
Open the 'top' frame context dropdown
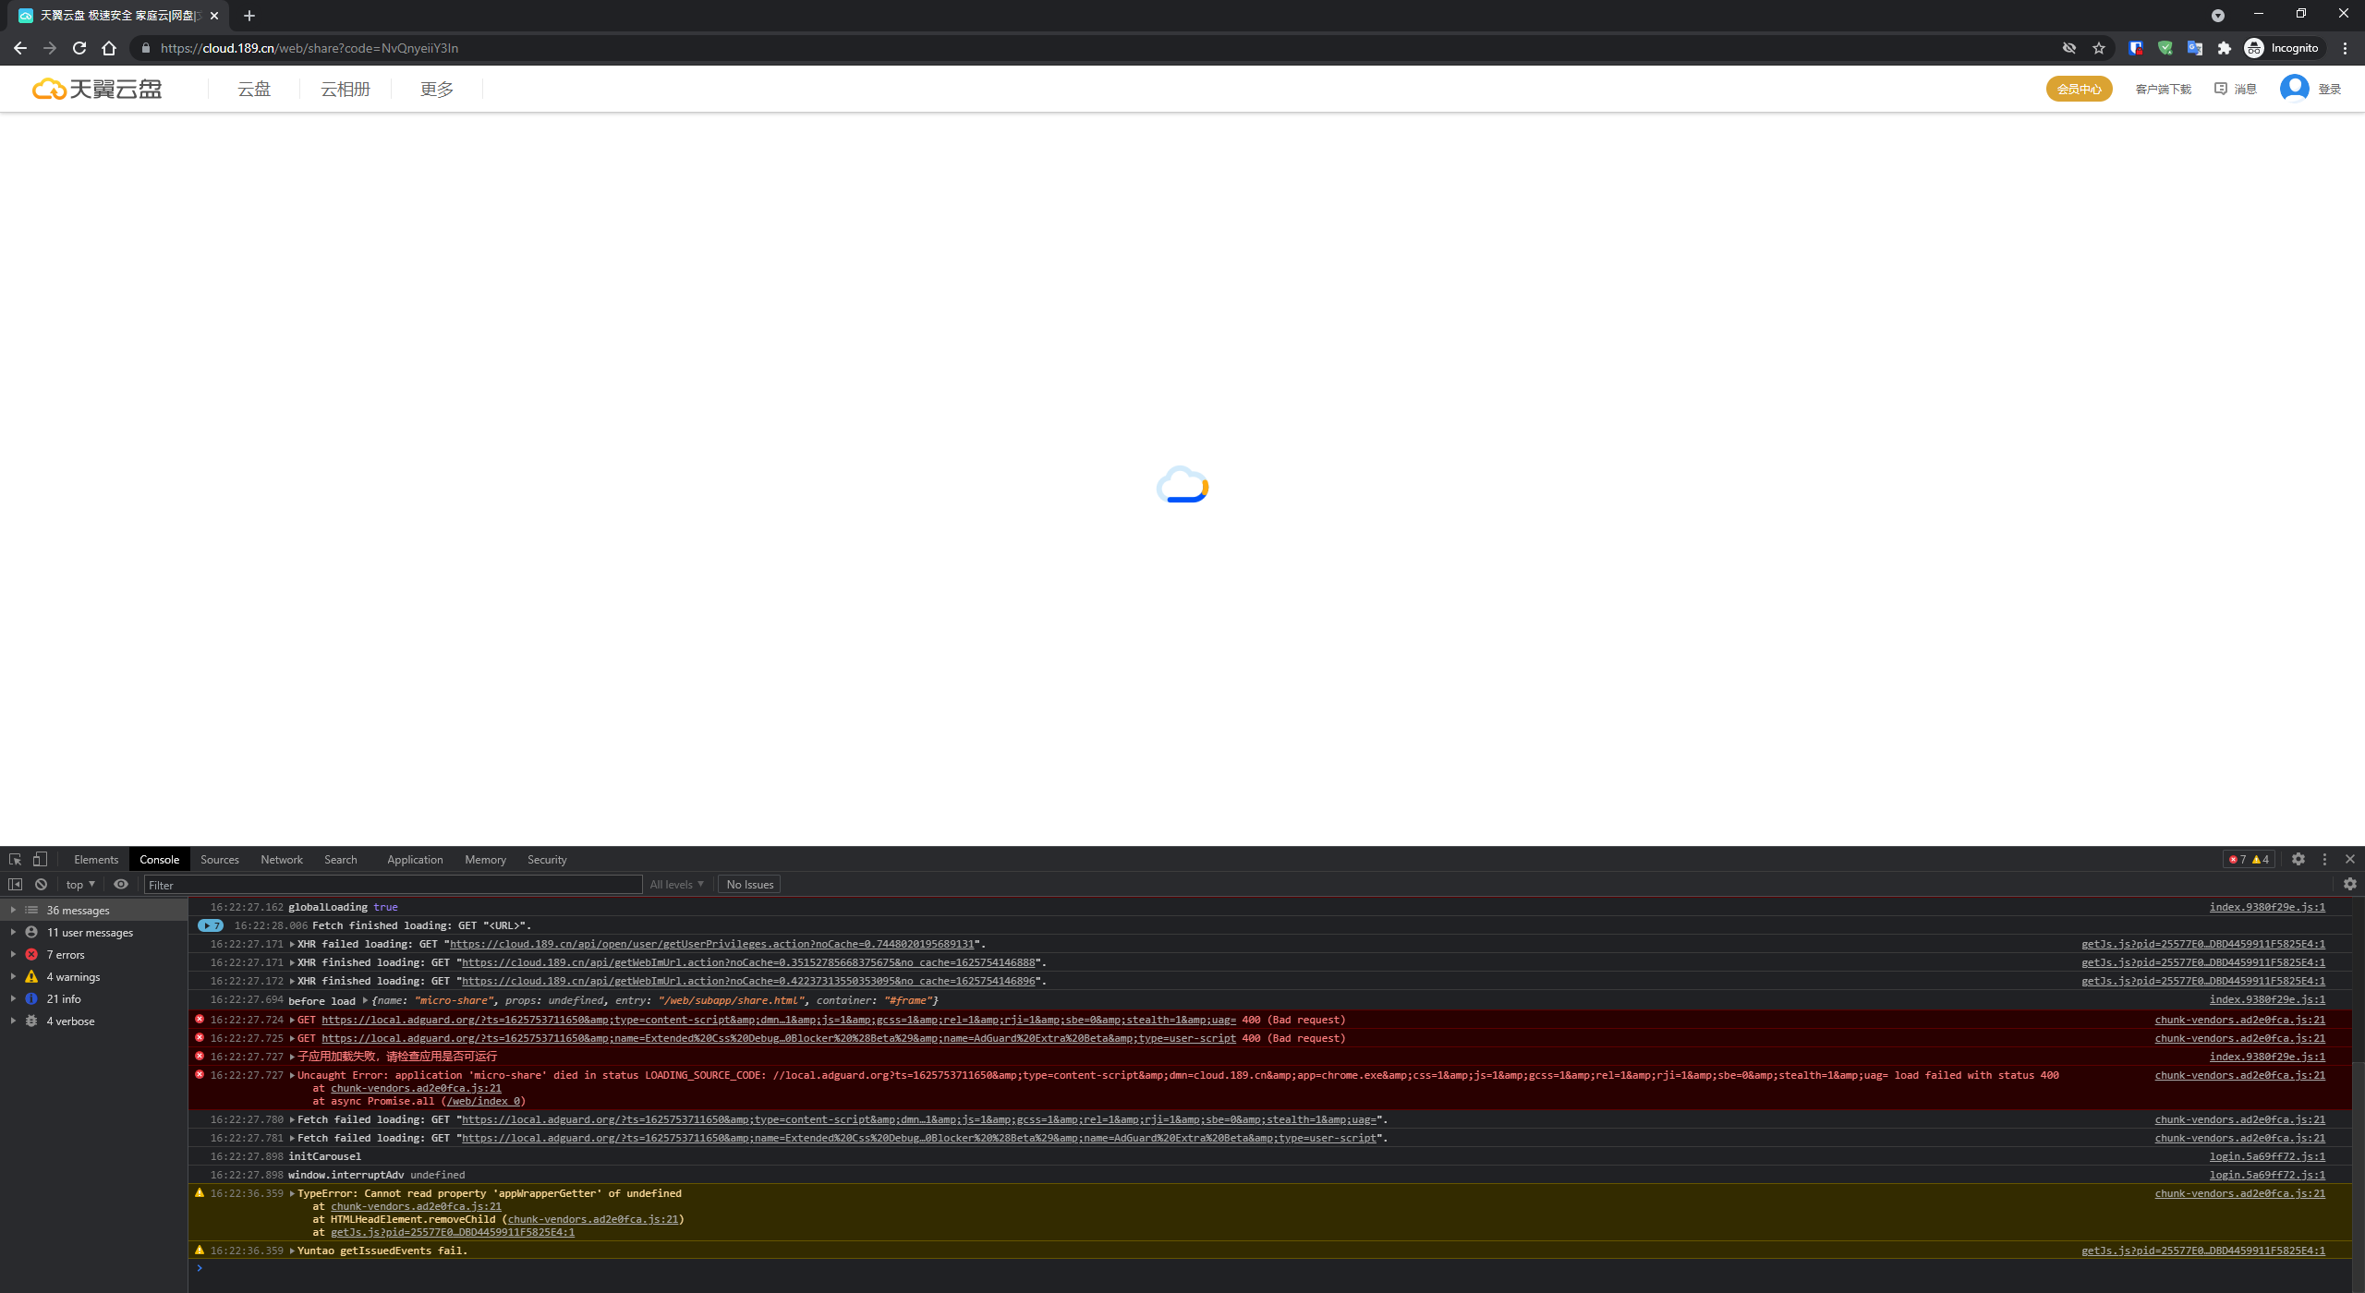pyautogui.click(x=79, y=884)
